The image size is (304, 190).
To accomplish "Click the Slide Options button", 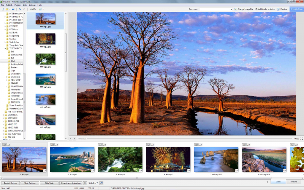I will tap(30, 183).
